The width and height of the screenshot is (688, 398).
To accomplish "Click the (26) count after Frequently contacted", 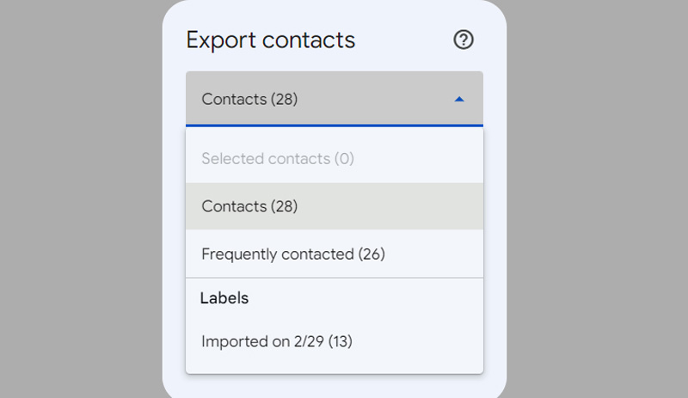I will pyautogui.click(x=372, y=254).
